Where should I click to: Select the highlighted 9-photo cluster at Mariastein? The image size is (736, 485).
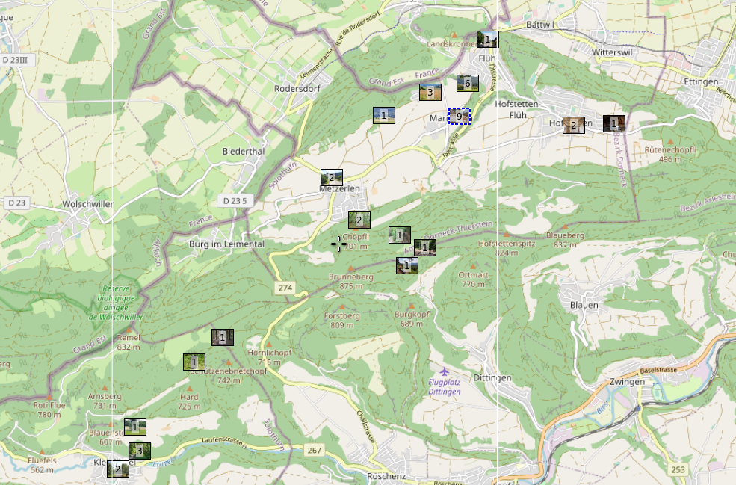459,117
